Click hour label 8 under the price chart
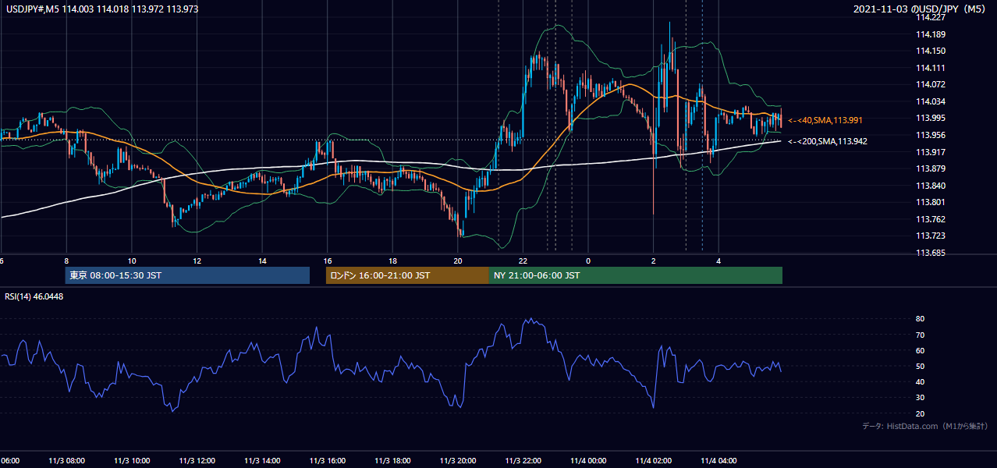Viewport: 997px width, 468px height. [66, 261]
